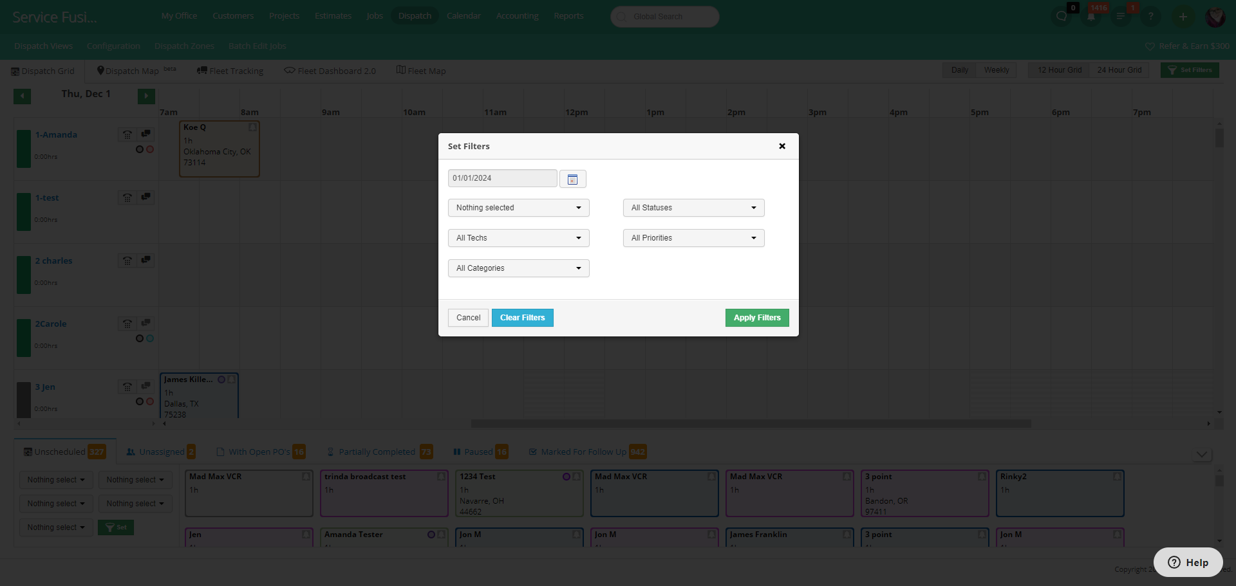
Task: Open the Unassigned tab
Action: (161, 452)
